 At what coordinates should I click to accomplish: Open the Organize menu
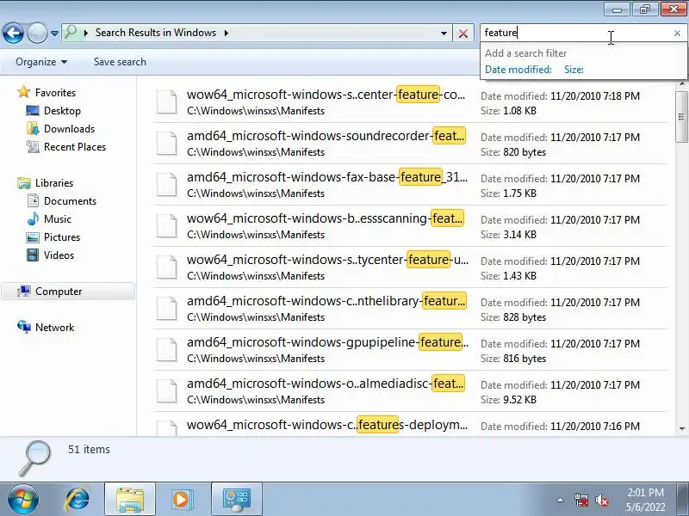41,62
